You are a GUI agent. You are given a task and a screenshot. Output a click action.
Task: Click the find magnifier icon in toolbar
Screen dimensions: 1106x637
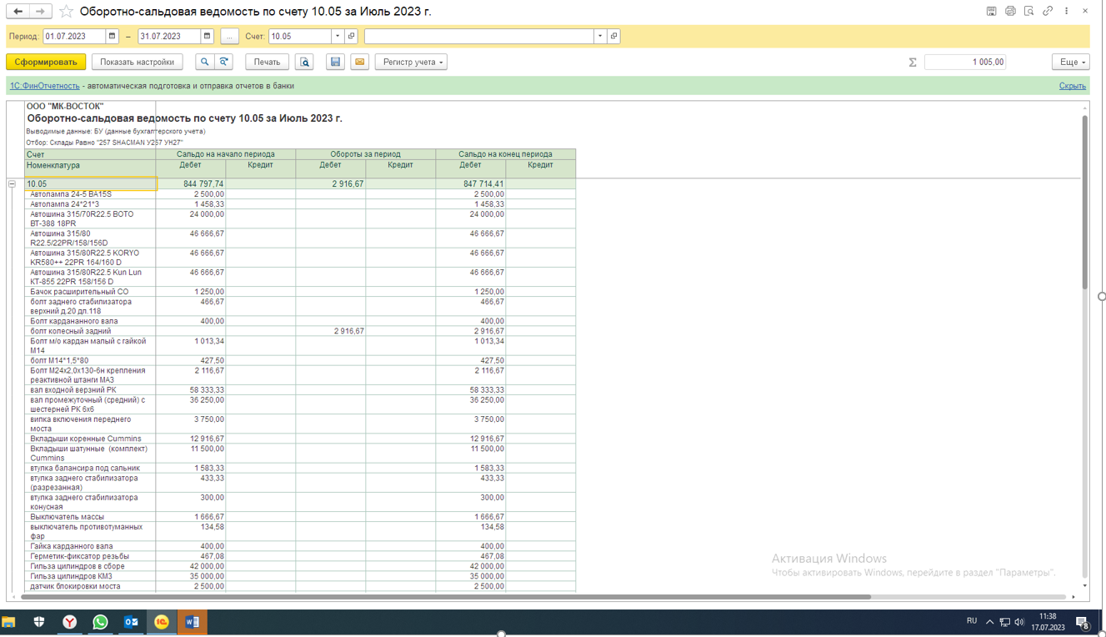[204, 62]
